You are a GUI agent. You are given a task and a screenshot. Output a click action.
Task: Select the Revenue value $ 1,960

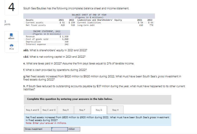coord(64,36)
